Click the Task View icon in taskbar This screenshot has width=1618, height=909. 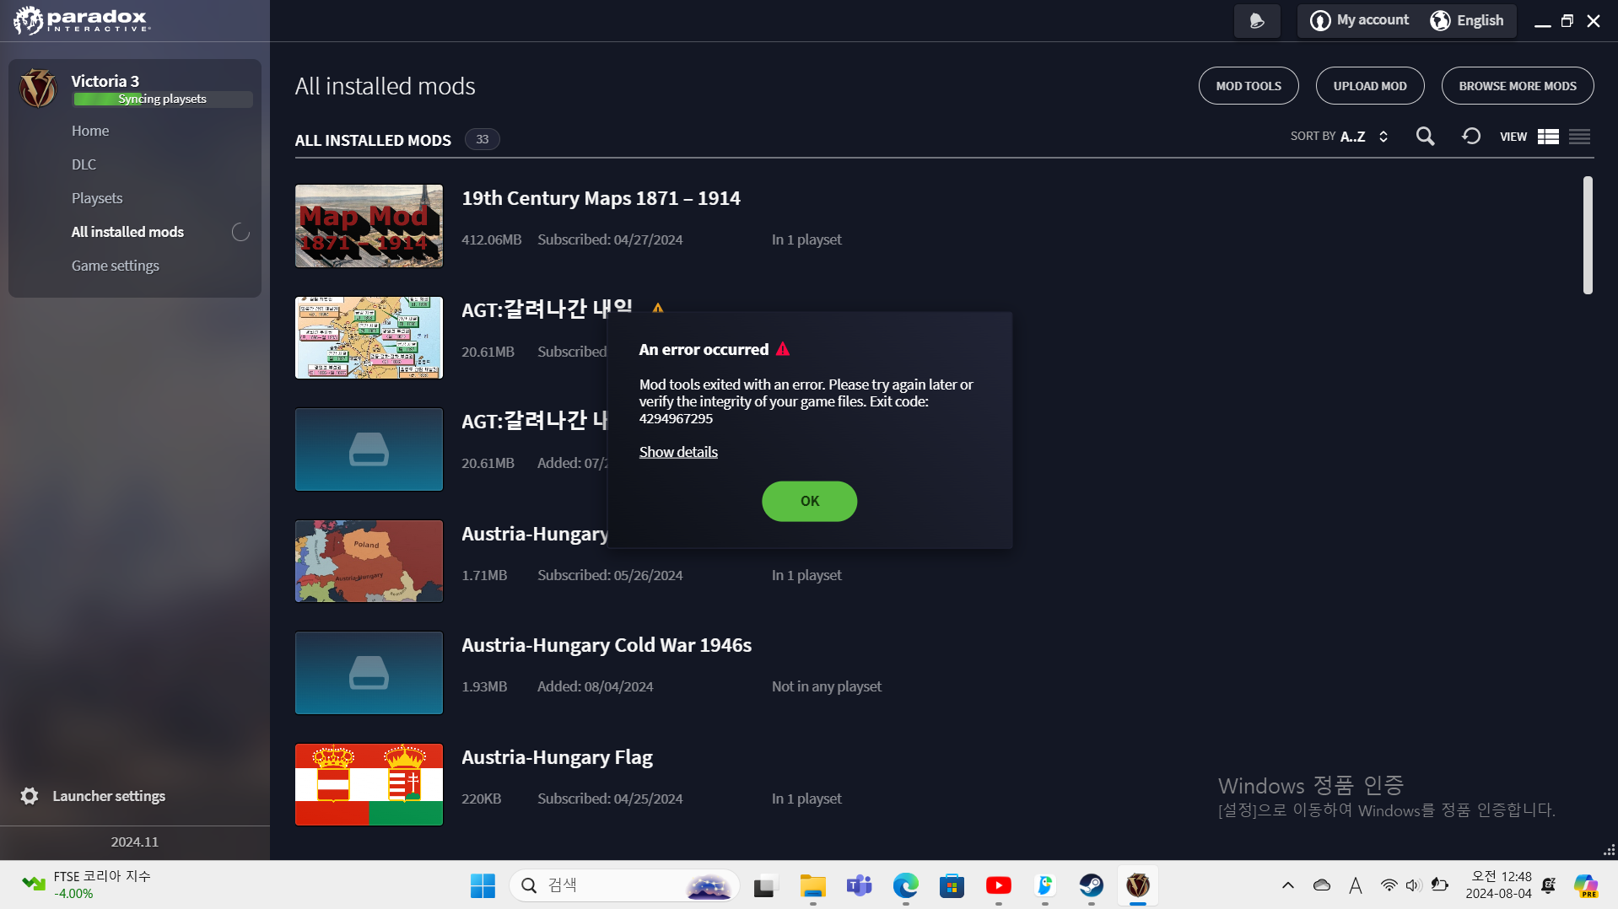764,885
